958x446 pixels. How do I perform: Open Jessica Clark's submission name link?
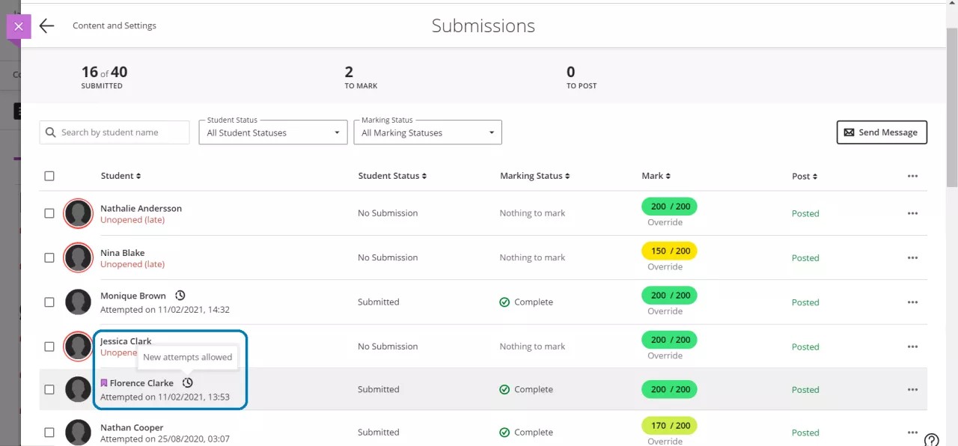tap(126, 341)
